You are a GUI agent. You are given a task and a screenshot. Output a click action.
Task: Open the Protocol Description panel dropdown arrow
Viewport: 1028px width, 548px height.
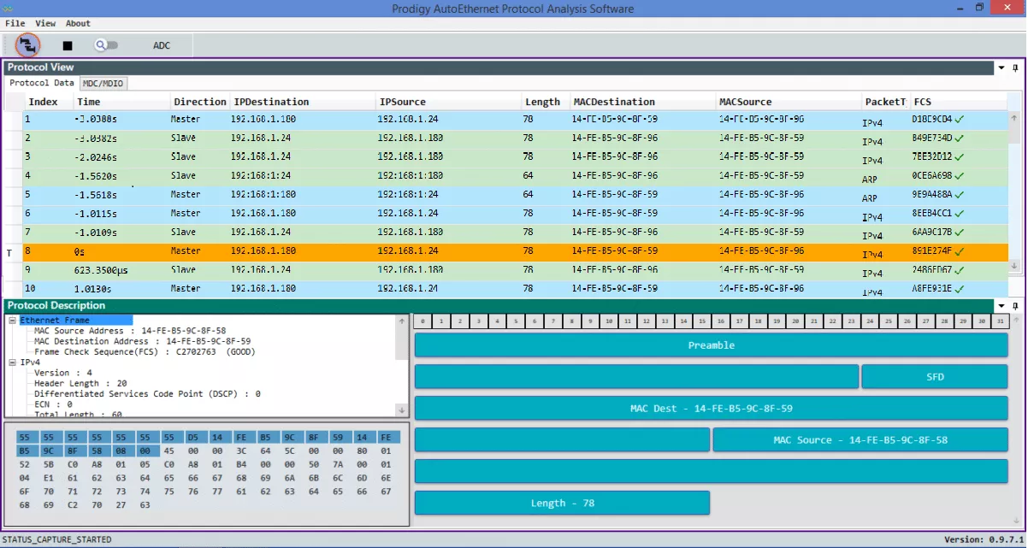click(x=1001, y=306)
